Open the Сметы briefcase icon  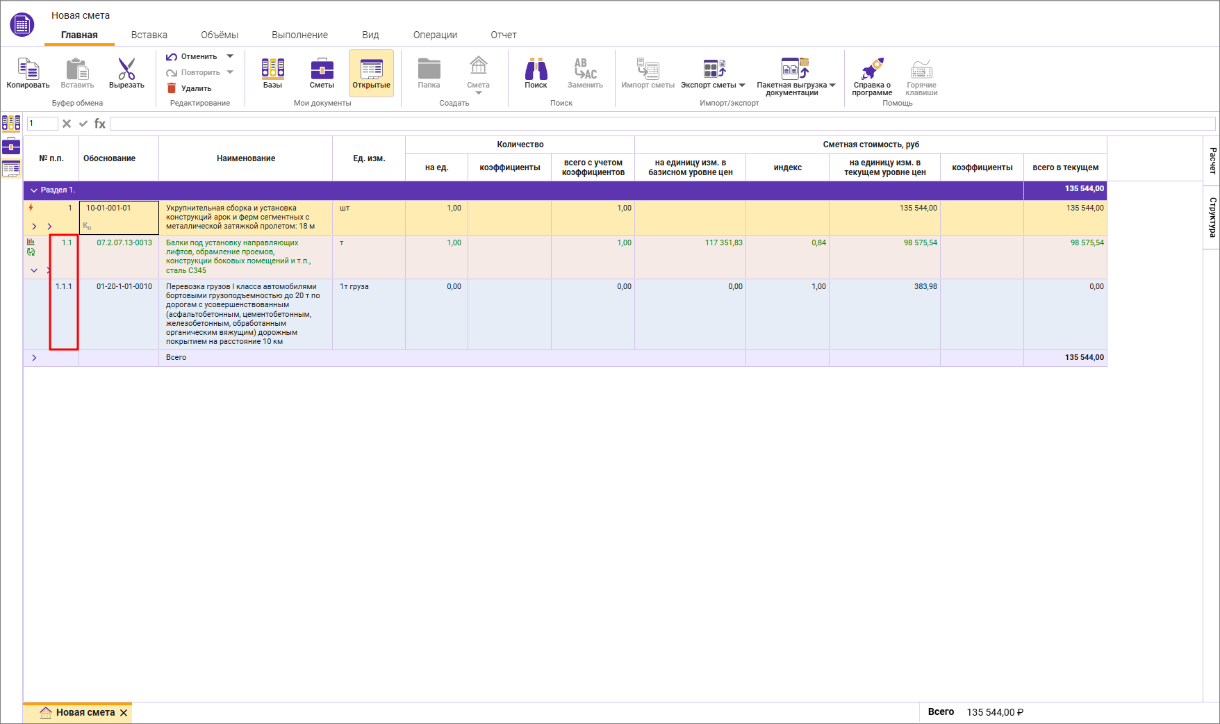[322, 69]
